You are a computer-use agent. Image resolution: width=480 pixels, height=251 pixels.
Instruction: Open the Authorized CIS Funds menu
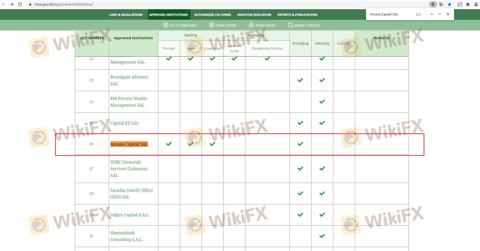click(212, 15)
